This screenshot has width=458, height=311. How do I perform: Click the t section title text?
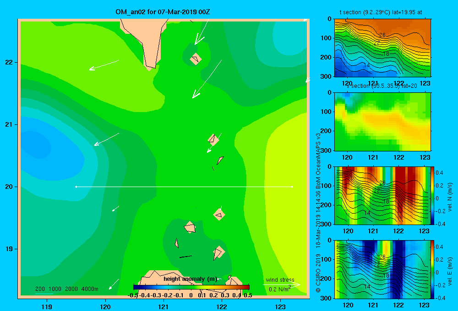(x=381, y=12)
